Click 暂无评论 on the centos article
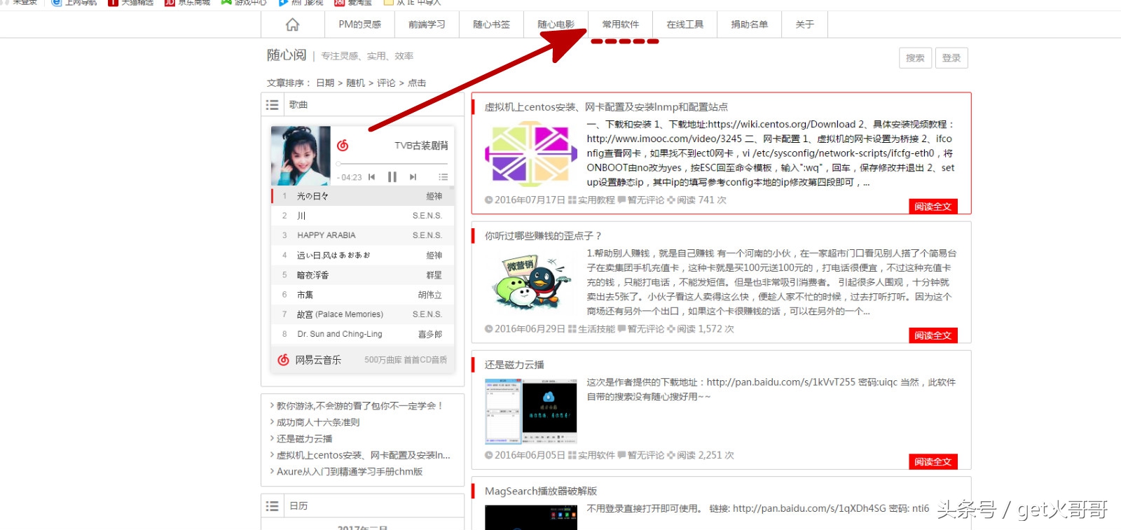1121x530 pixels. click(646, 200)
